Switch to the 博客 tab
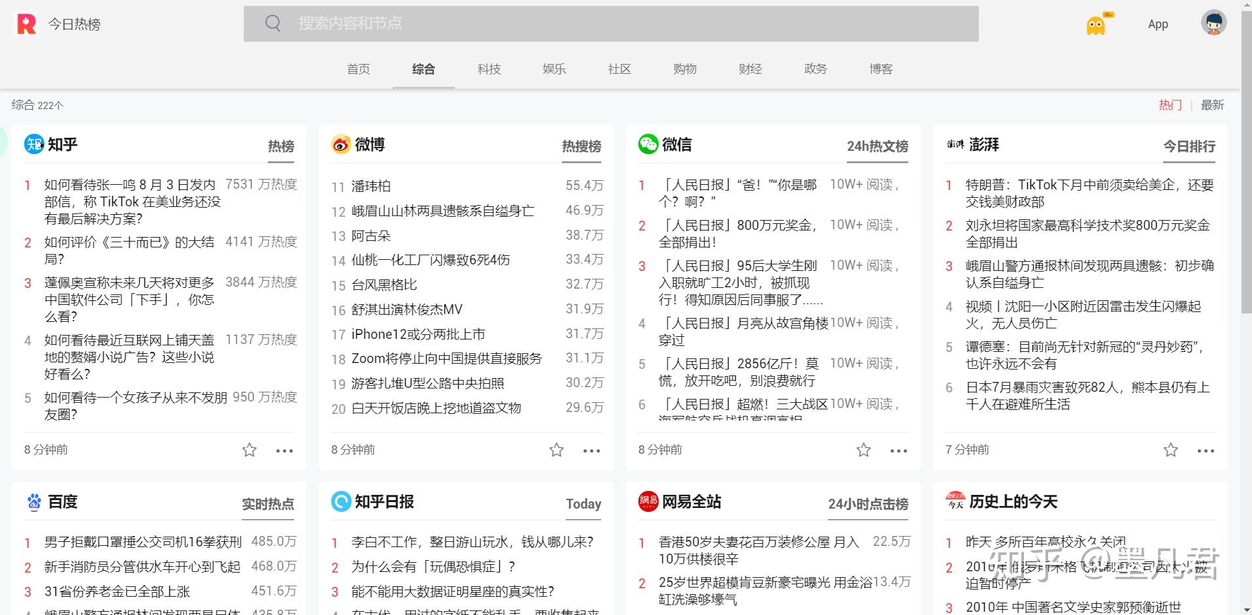 [x=881, y=69]
